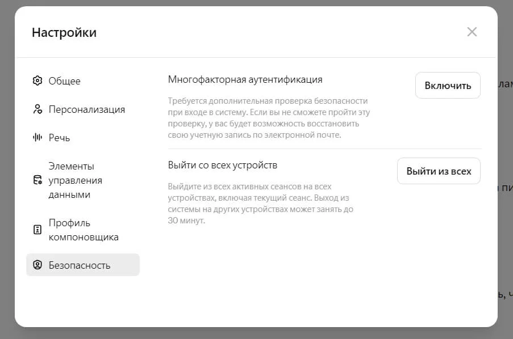Click the multi-factor authentication description text
Screen dimensions: 513x339
268,117
